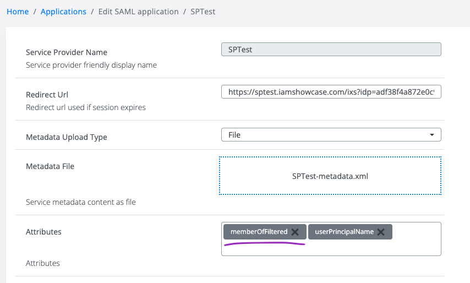Click the Metadata File label
This screenshot has width=470, height=283.
[x=50, y=166]
